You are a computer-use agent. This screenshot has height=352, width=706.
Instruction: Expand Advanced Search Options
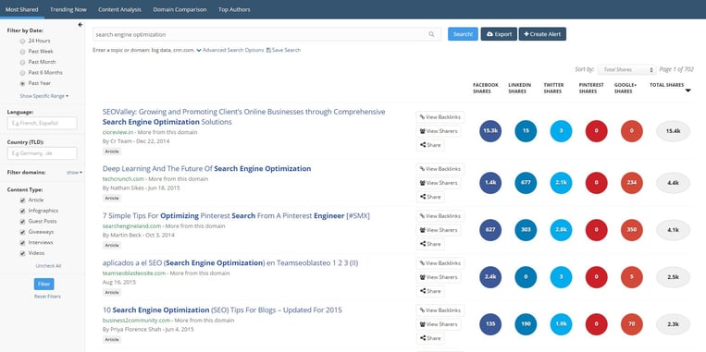point(230,50)
